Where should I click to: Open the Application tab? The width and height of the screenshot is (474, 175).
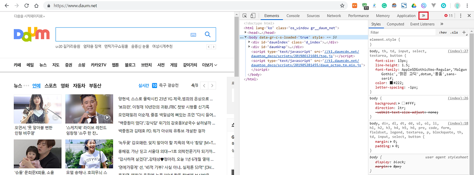pyautogui.click(x=406, y=16)
